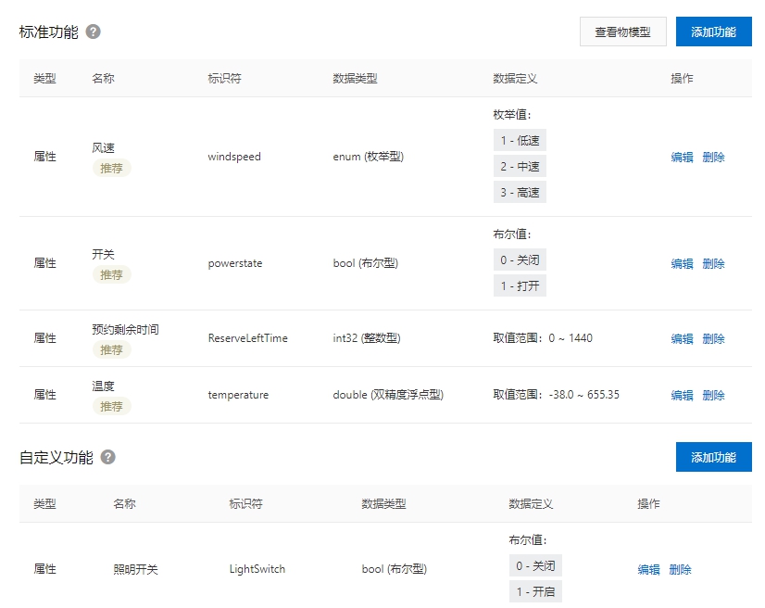Click enum value '2 - 中速'
765x608 pixels.
(520, 167)
